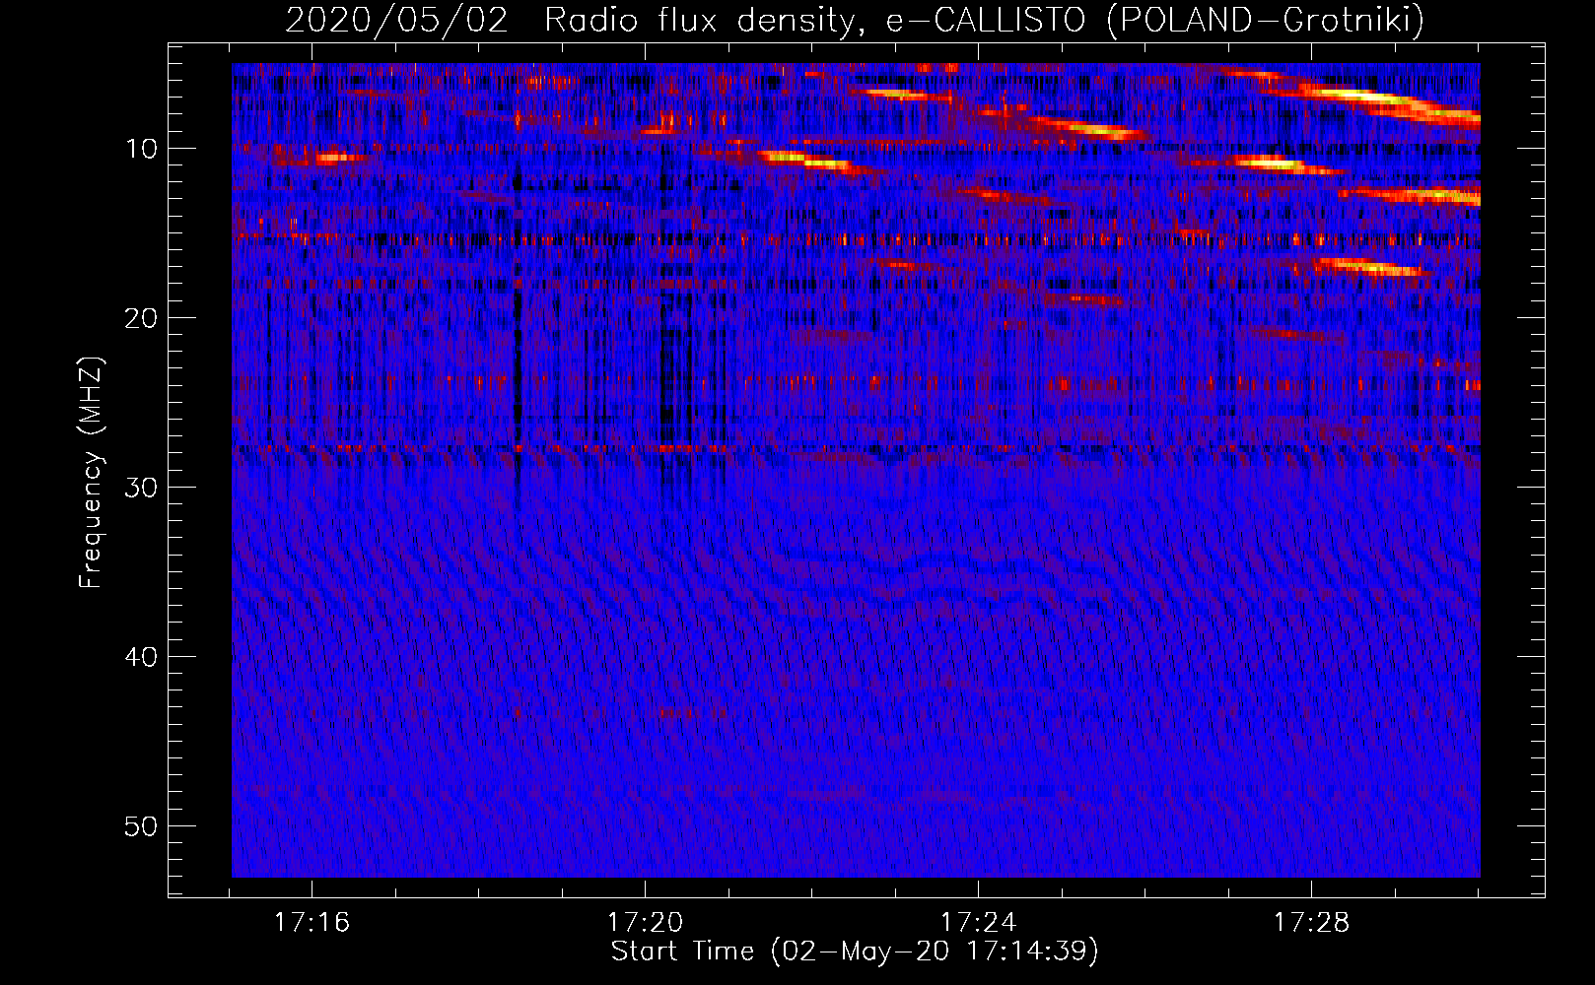The width and height of the screenshot is (1595, 985).
Task: Pick the 17:28 time axis label
Action: [x=1311, y=923]
